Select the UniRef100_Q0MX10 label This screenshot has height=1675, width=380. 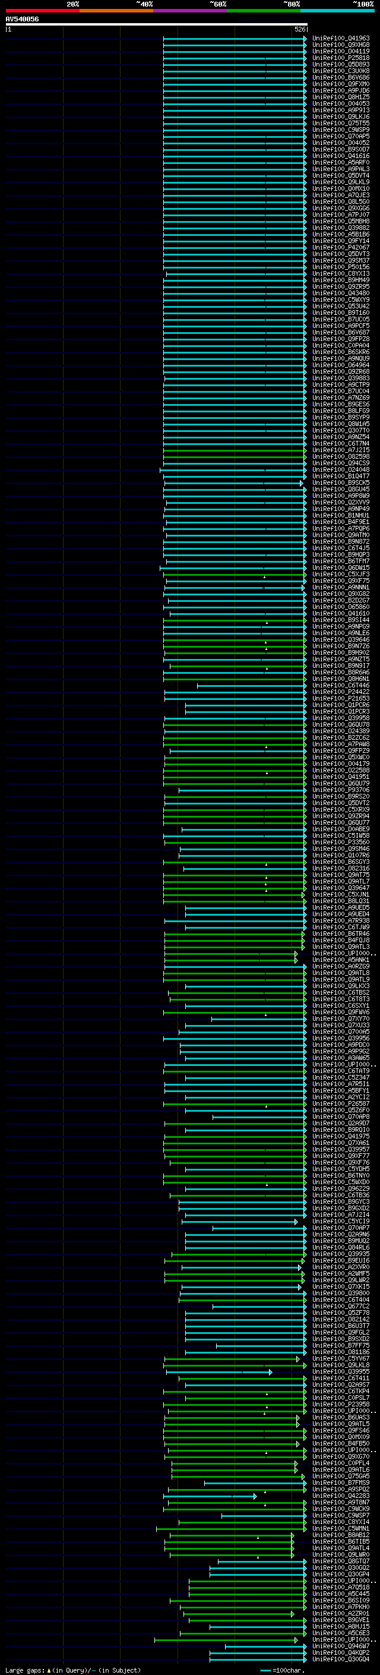341,188
